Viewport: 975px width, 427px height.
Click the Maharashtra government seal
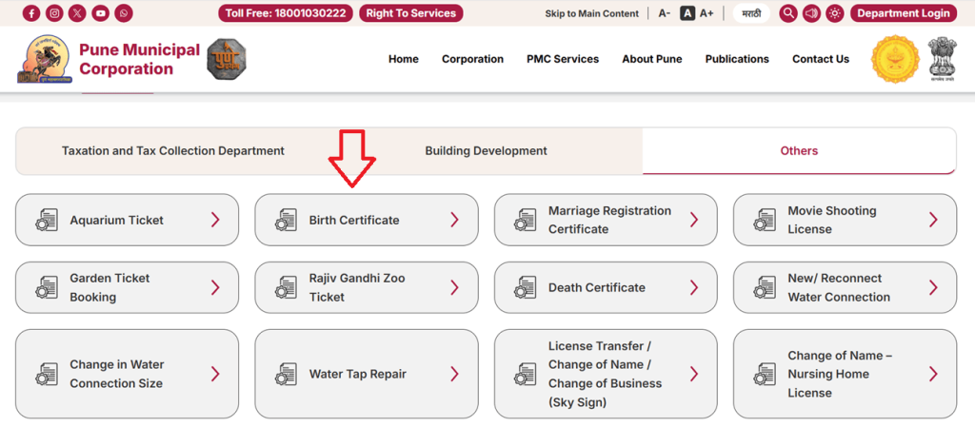[x=895, y=59]
